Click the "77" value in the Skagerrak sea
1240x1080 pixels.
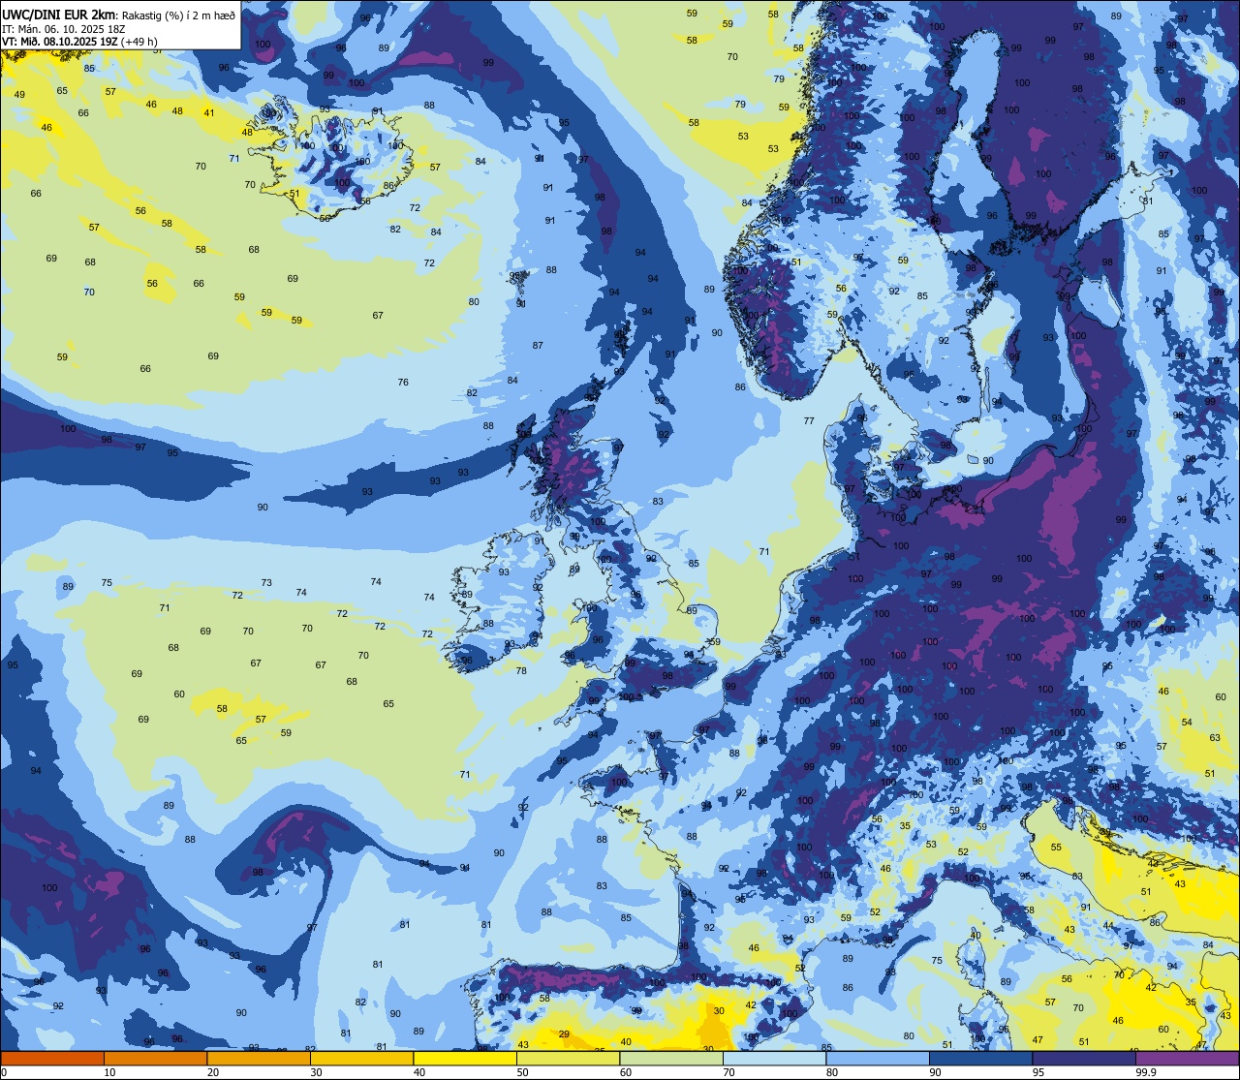(809, 420)
